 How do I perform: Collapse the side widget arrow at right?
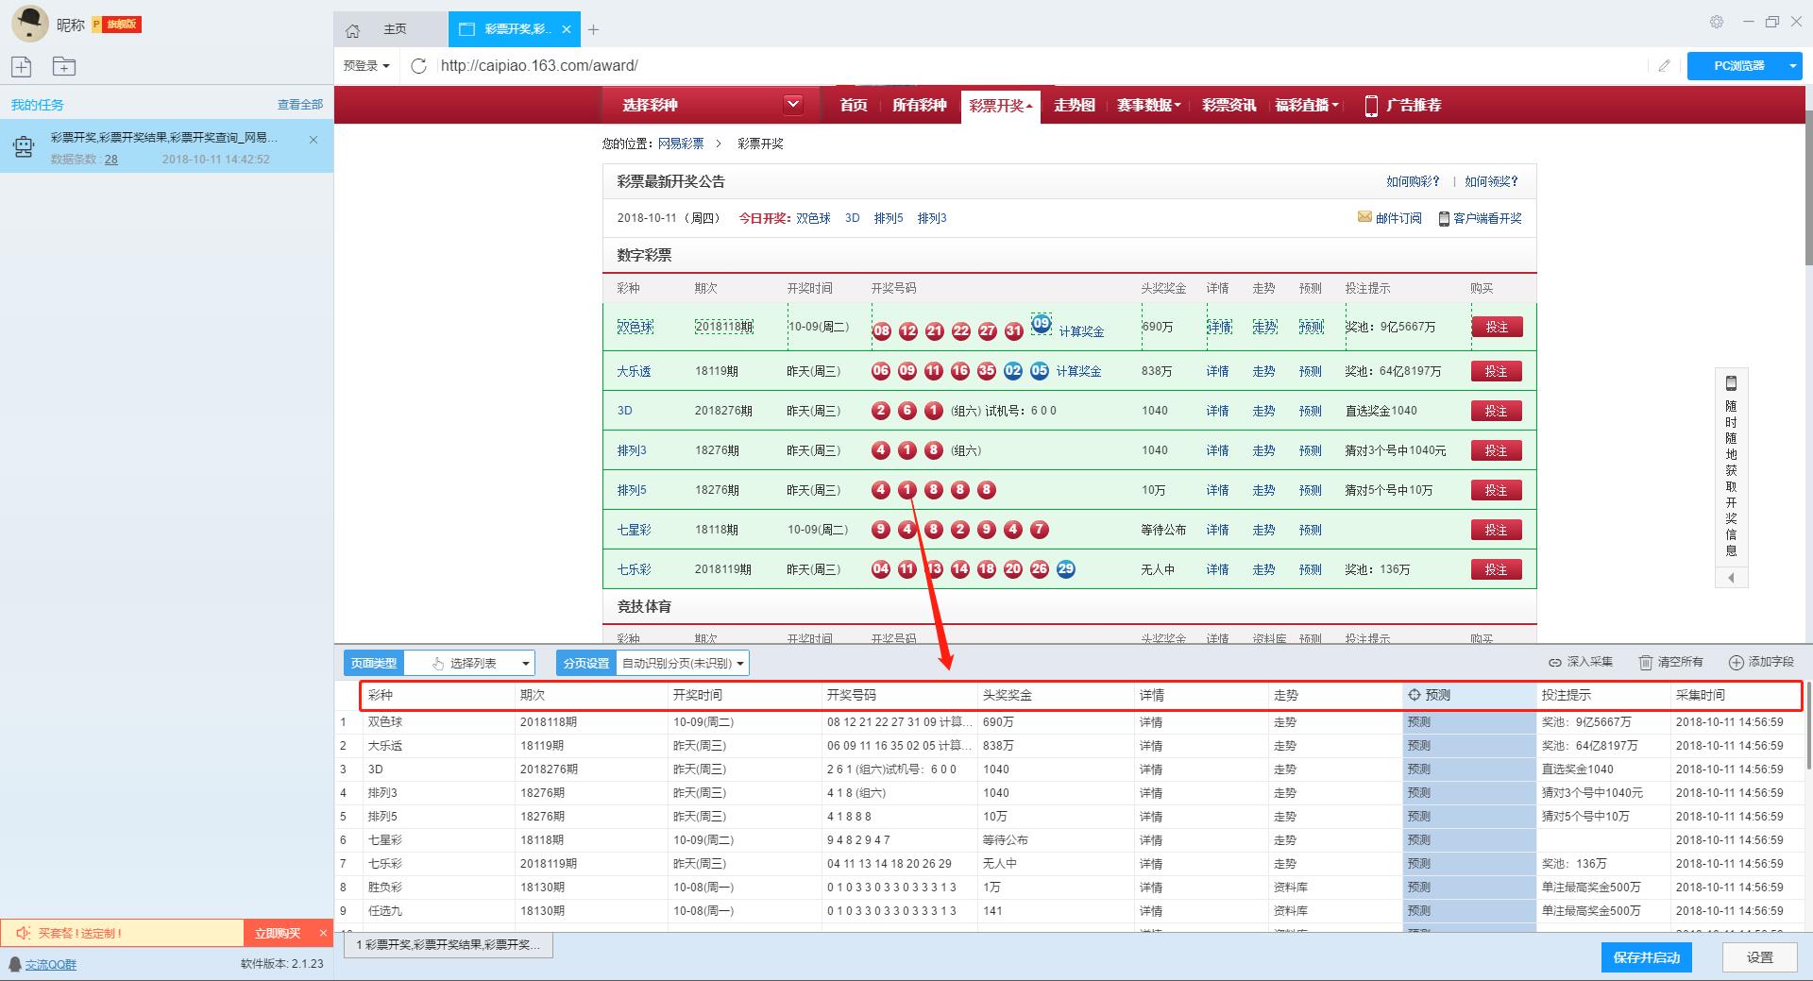(1732, 578)
